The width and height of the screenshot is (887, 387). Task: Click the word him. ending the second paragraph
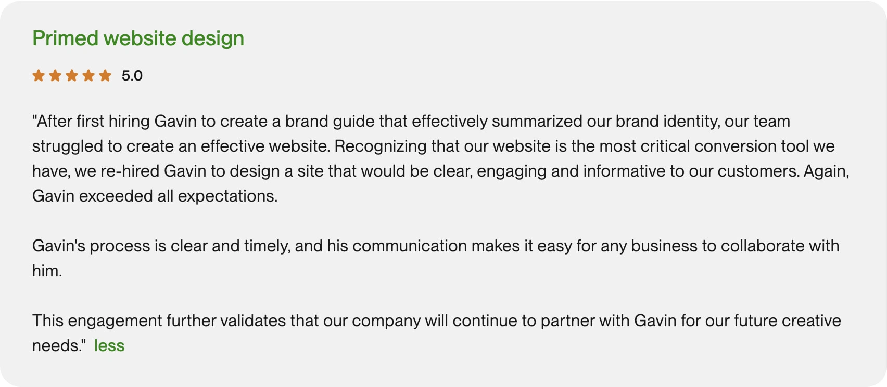click(x=47, y=271)
